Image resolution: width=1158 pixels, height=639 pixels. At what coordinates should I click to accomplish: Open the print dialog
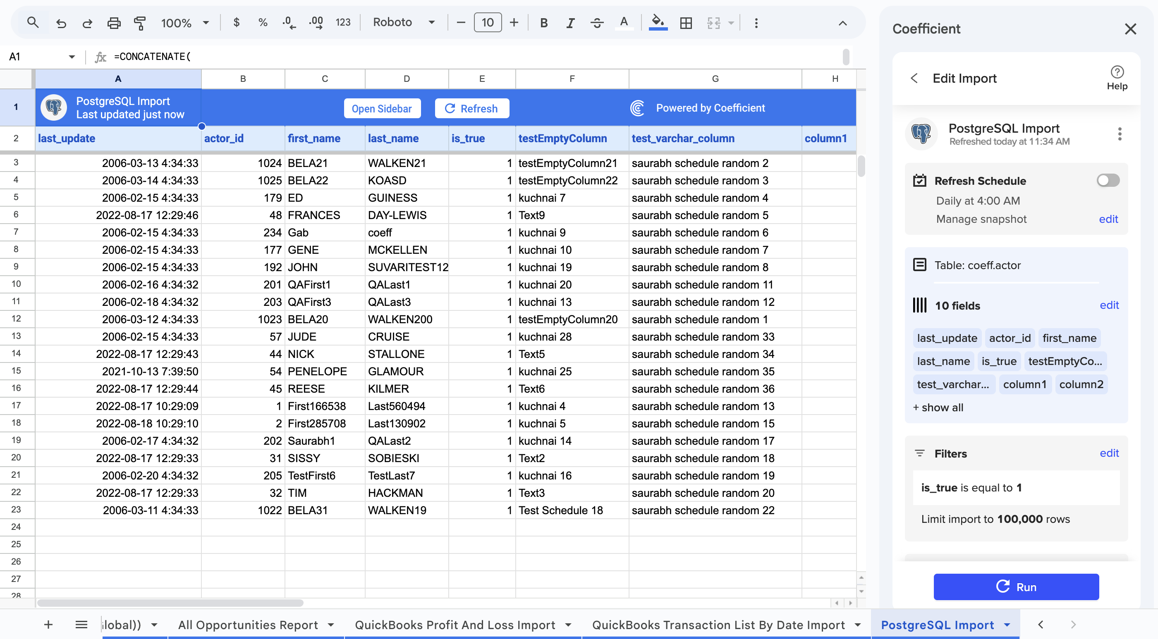click(x=114, y=22)
